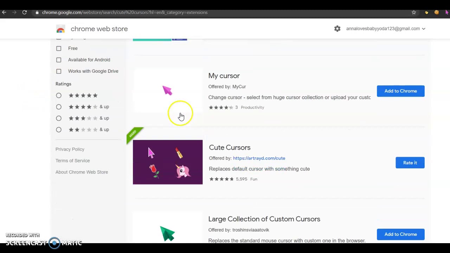Go back with the browser back arrow
Viewport: 450px width, 253px height.
click(x=4, y=12)
